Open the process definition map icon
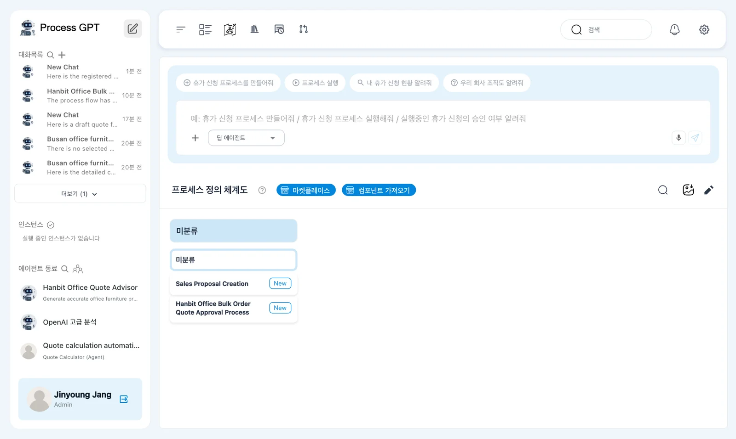The height and width of the screenshot is (439, 736). [x=230, y=29]
